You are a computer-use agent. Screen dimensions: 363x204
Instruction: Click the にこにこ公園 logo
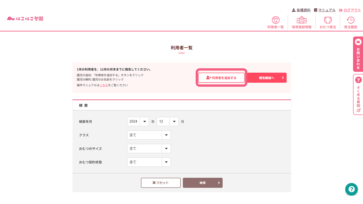point(25,18)
